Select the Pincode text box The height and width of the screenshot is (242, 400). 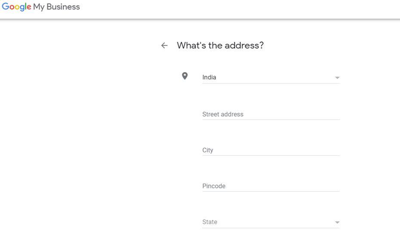(x=271, y=186)
